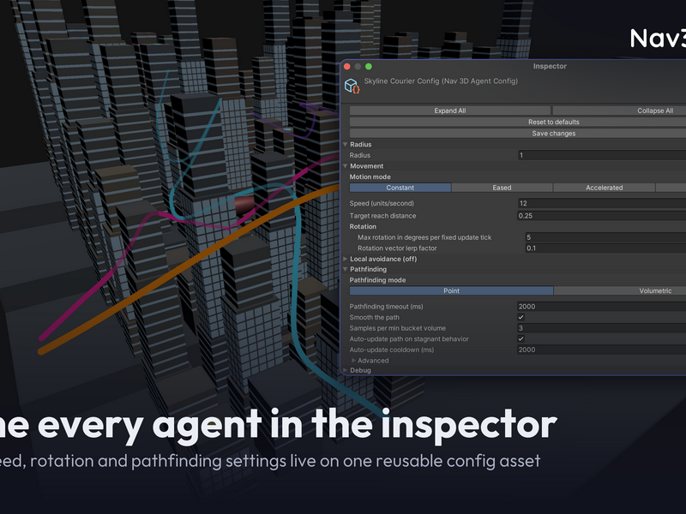Switch motion mode to Eased
The height and width of the screenshot is (514, 686).
point(502,188)
